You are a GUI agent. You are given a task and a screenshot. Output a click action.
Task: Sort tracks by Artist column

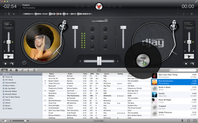pos(70,74)
